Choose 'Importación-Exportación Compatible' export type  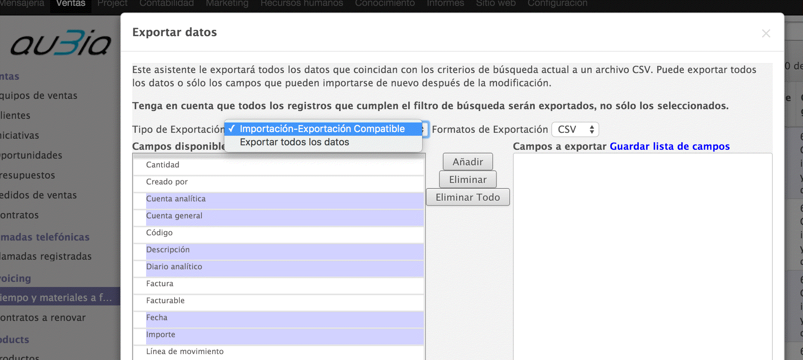click(322, 129)
